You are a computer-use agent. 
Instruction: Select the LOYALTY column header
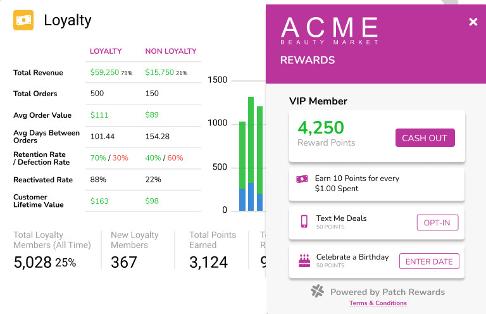[106, 51]
